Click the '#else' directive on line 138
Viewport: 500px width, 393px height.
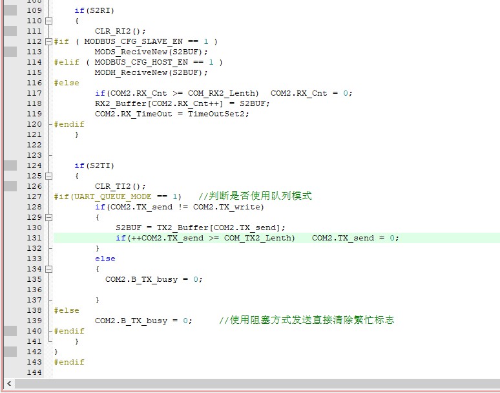point(67,310)
